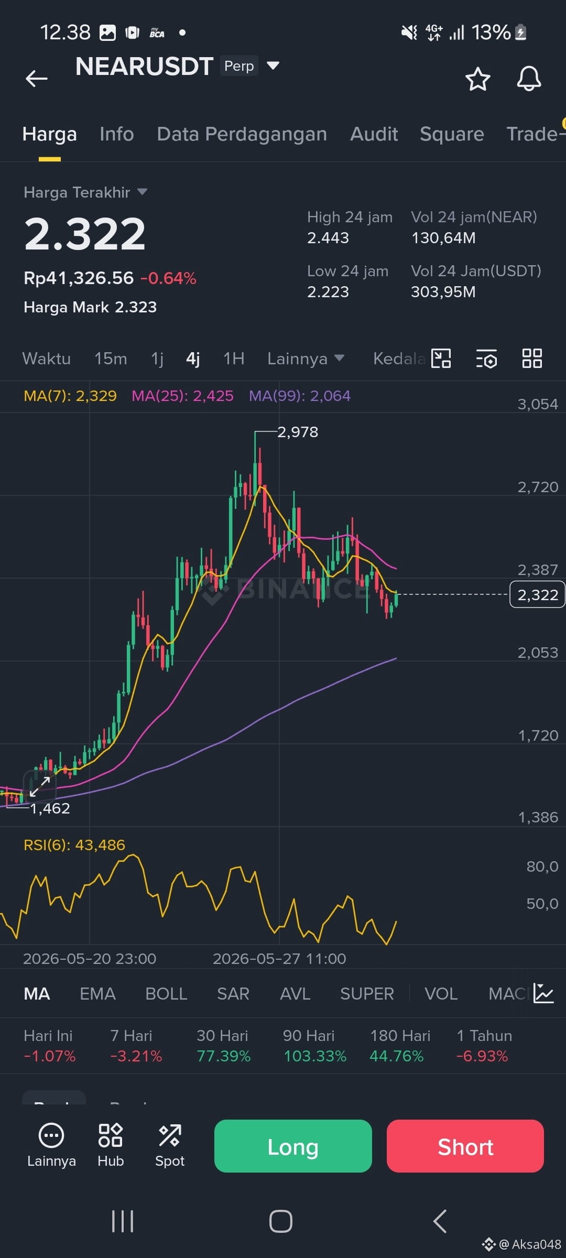This screenshot has width=566, height=1258.
Task: Tap 1 Tahun performance -6.93%
Action: point(482,1056)
